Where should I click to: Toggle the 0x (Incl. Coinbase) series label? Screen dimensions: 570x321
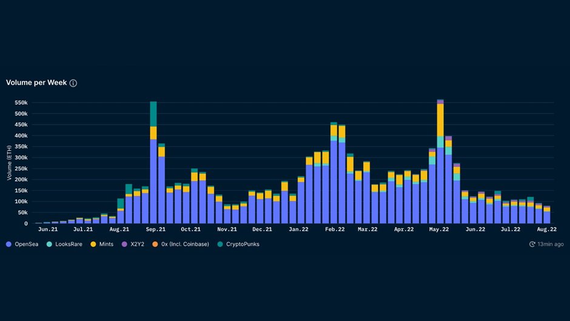point(185,244)
